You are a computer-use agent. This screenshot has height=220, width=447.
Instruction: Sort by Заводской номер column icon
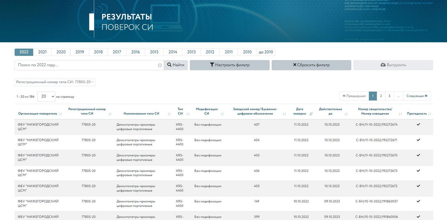click(x=284, y=114)
